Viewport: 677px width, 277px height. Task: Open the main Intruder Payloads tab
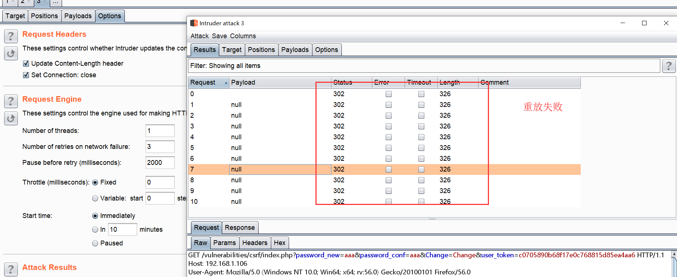pyautogui.click(x=78, y=16)
